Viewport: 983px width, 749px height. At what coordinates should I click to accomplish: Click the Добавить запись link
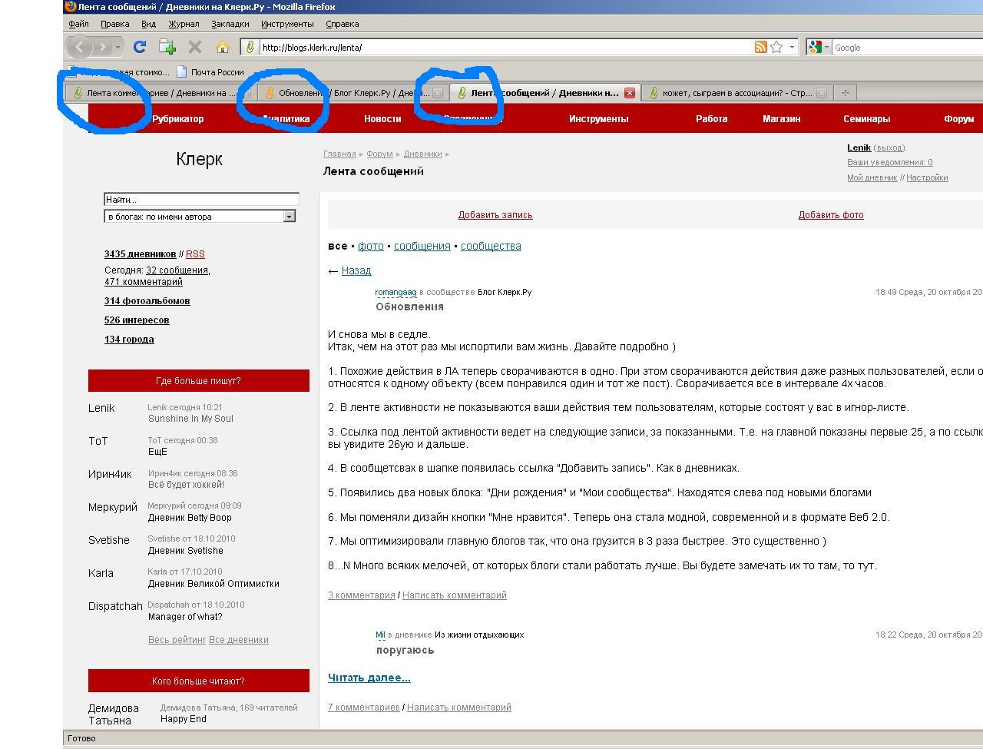tap(495, 215)
